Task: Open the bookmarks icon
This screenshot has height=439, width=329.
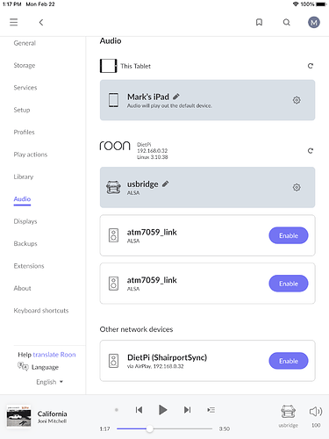Action: (x=259, y=22)
